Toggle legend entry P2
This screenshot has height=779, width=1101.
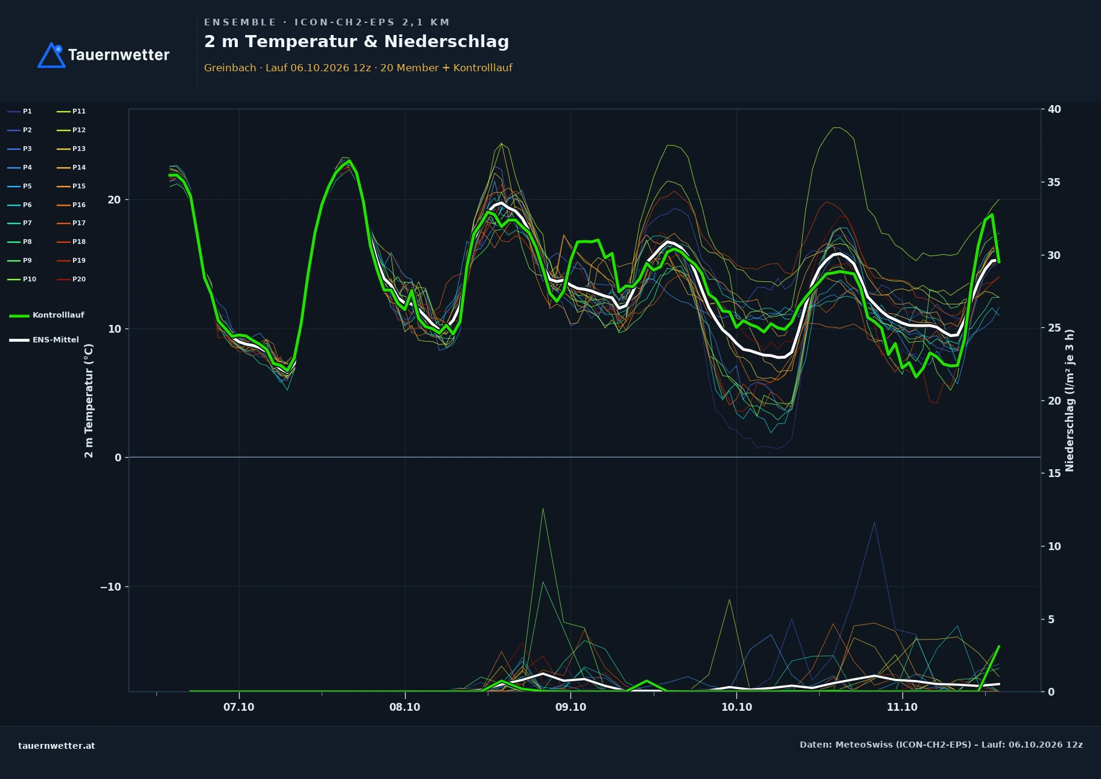20,130
